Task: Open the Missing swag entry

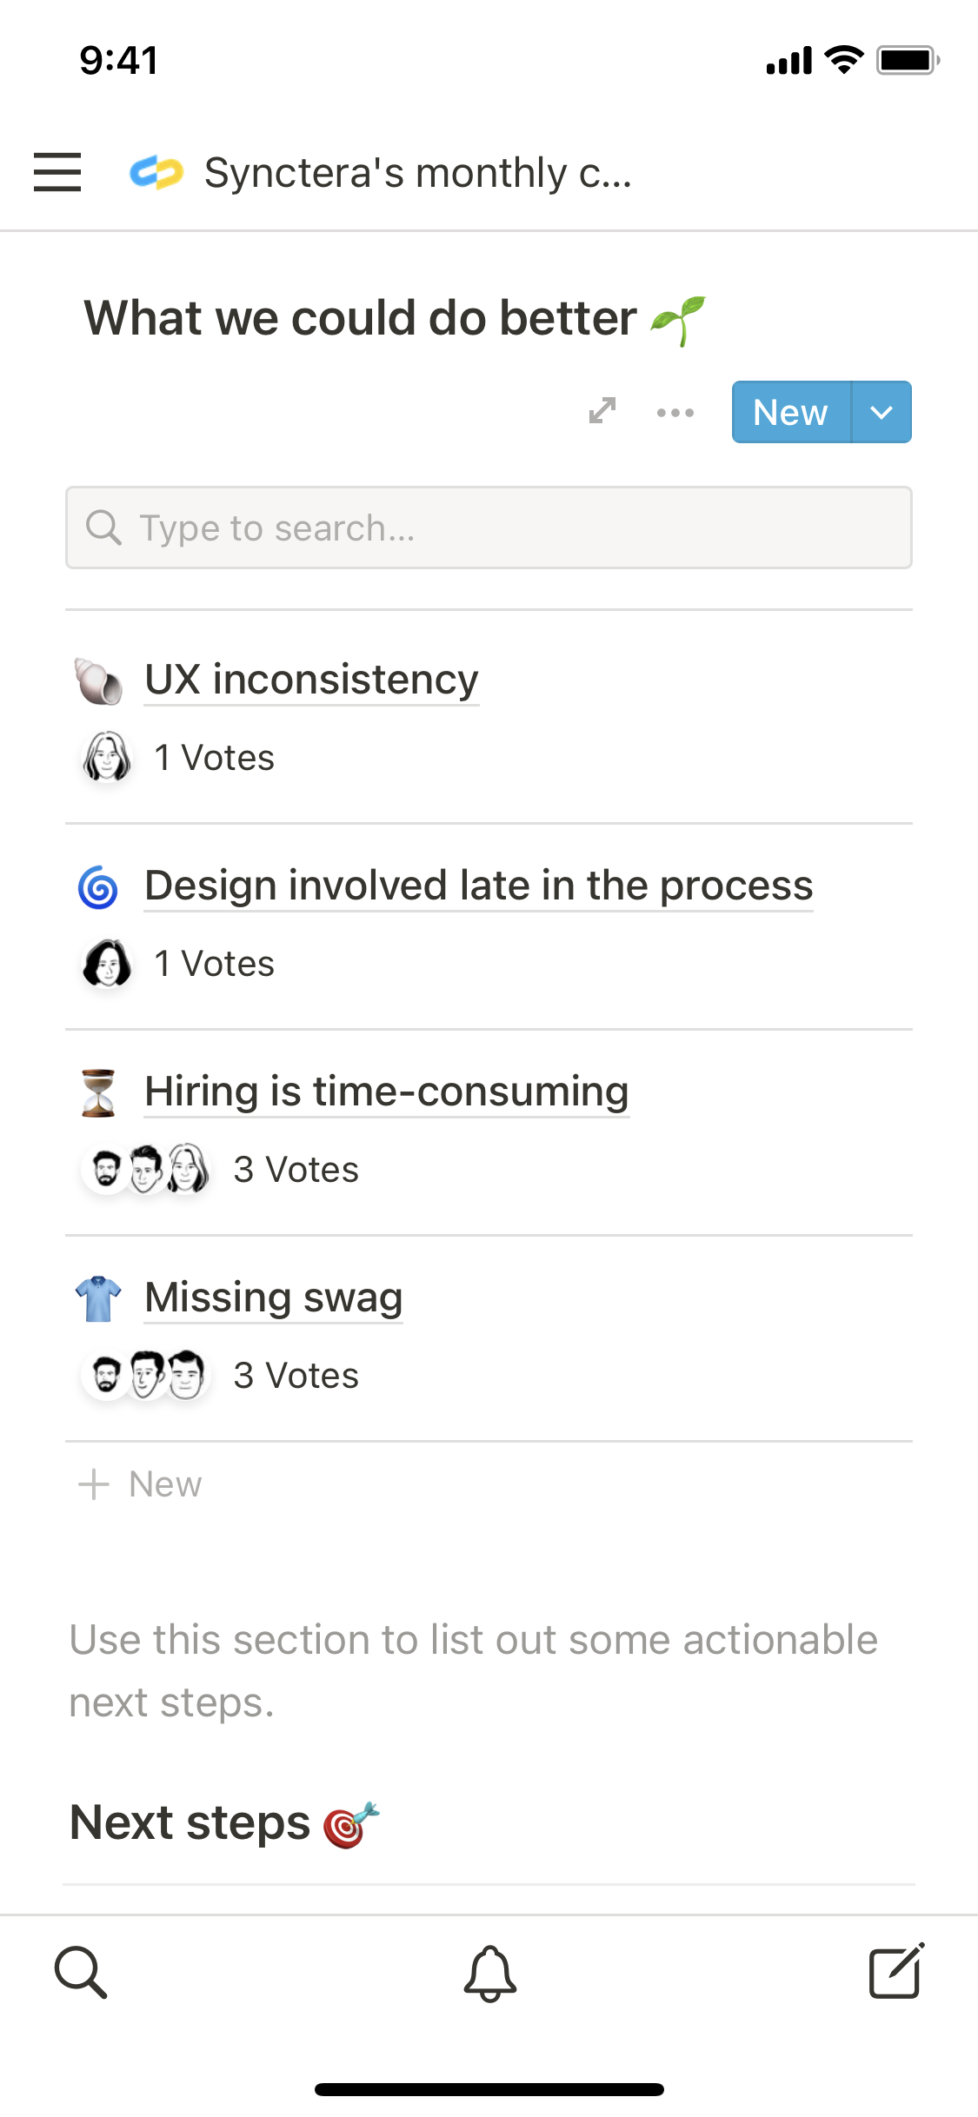Action: 273,1297
